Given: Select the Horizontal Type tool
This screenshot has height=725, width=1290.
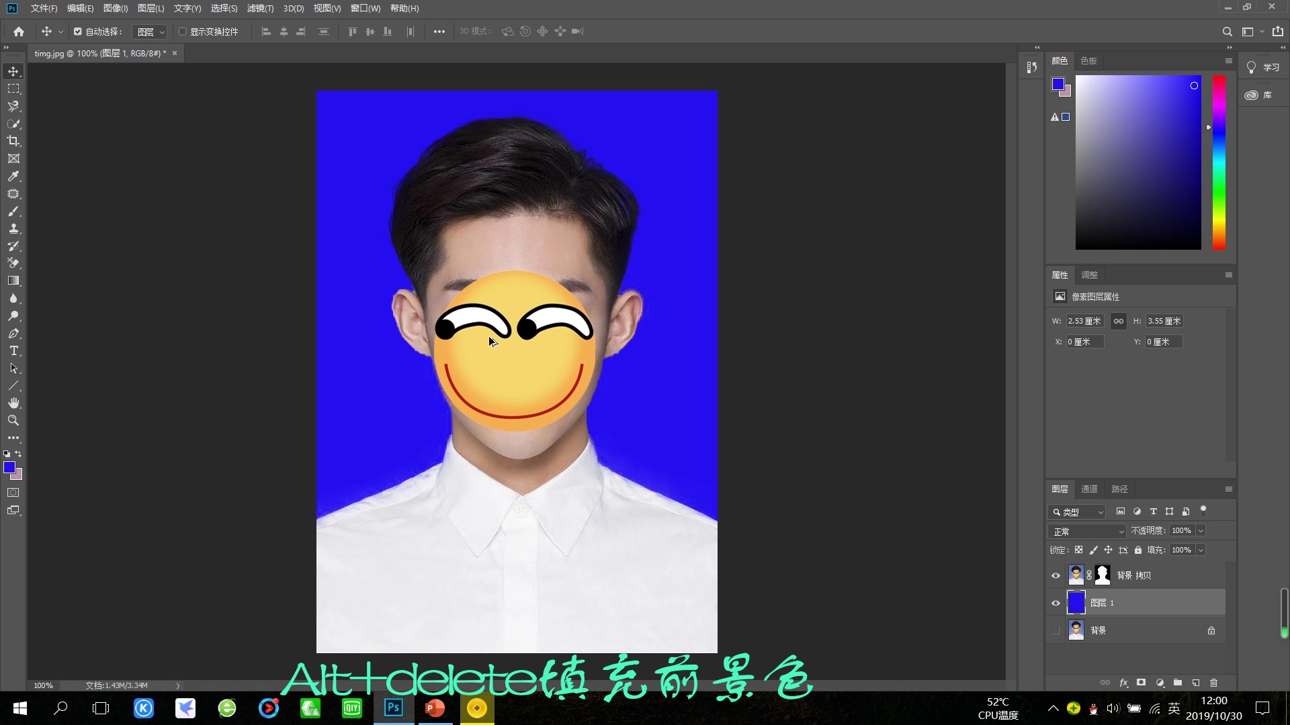Looking at the screenshot, I should click(x=13, y=350).
